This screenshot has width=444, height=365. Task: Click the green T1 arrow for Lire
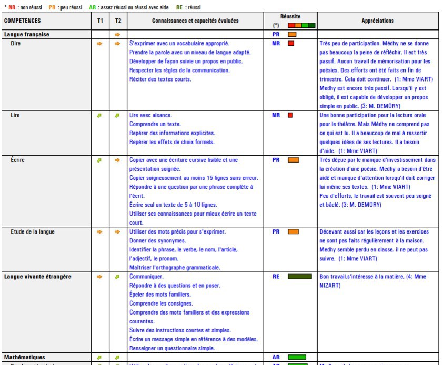(x=99, y=116)
